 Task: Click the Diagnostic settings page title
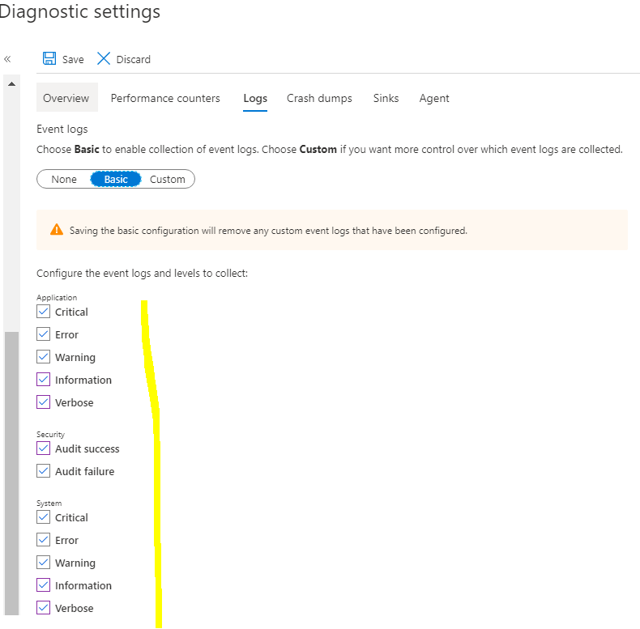(79, 11)
